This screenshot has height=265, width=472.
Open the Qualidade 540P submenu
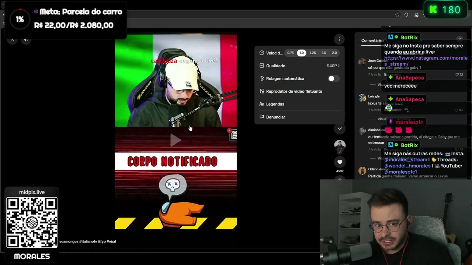click(299, 66)
